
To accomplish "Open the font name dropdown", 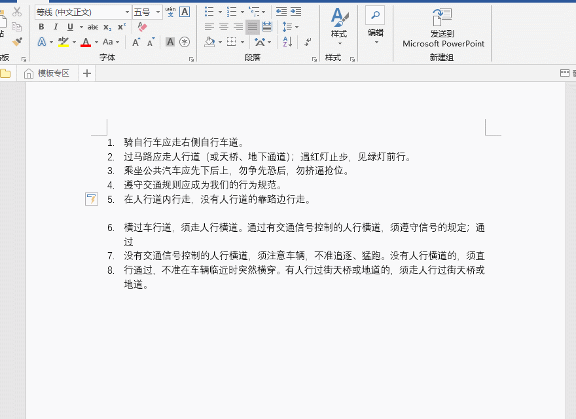I will [x=128, y=10].
